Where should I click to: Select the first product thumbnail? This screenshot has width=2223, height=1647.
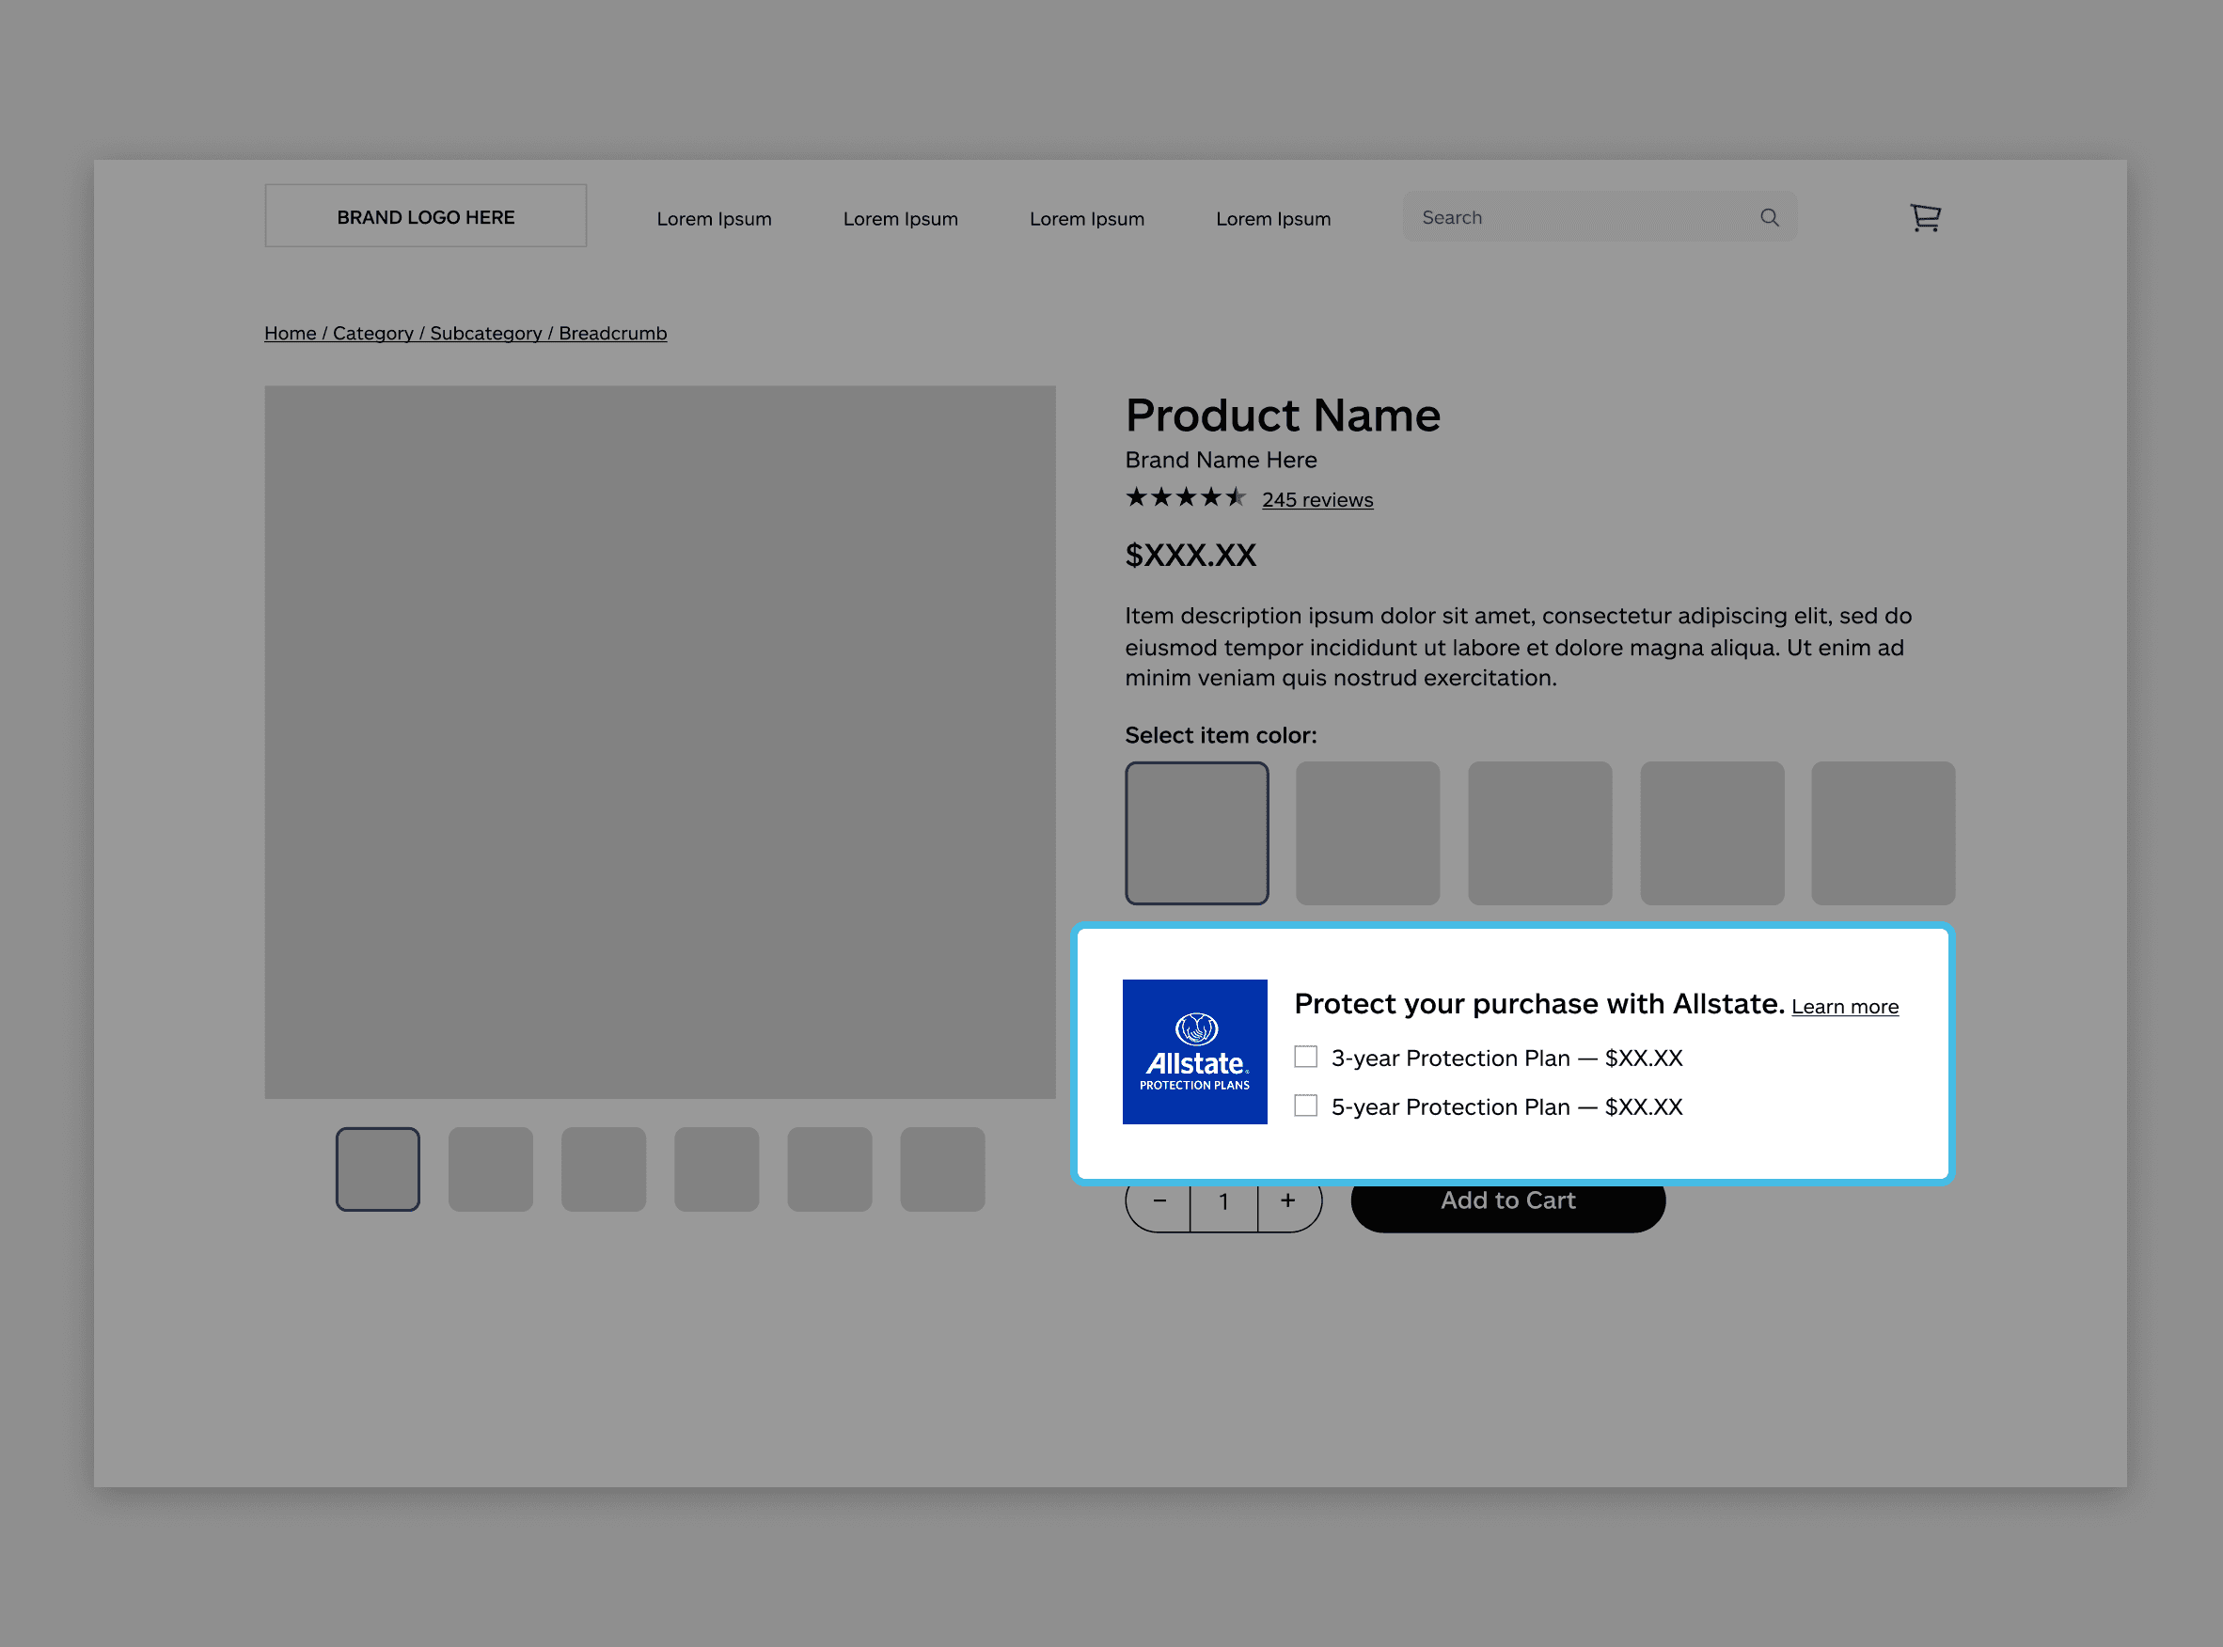(378, 1169)
